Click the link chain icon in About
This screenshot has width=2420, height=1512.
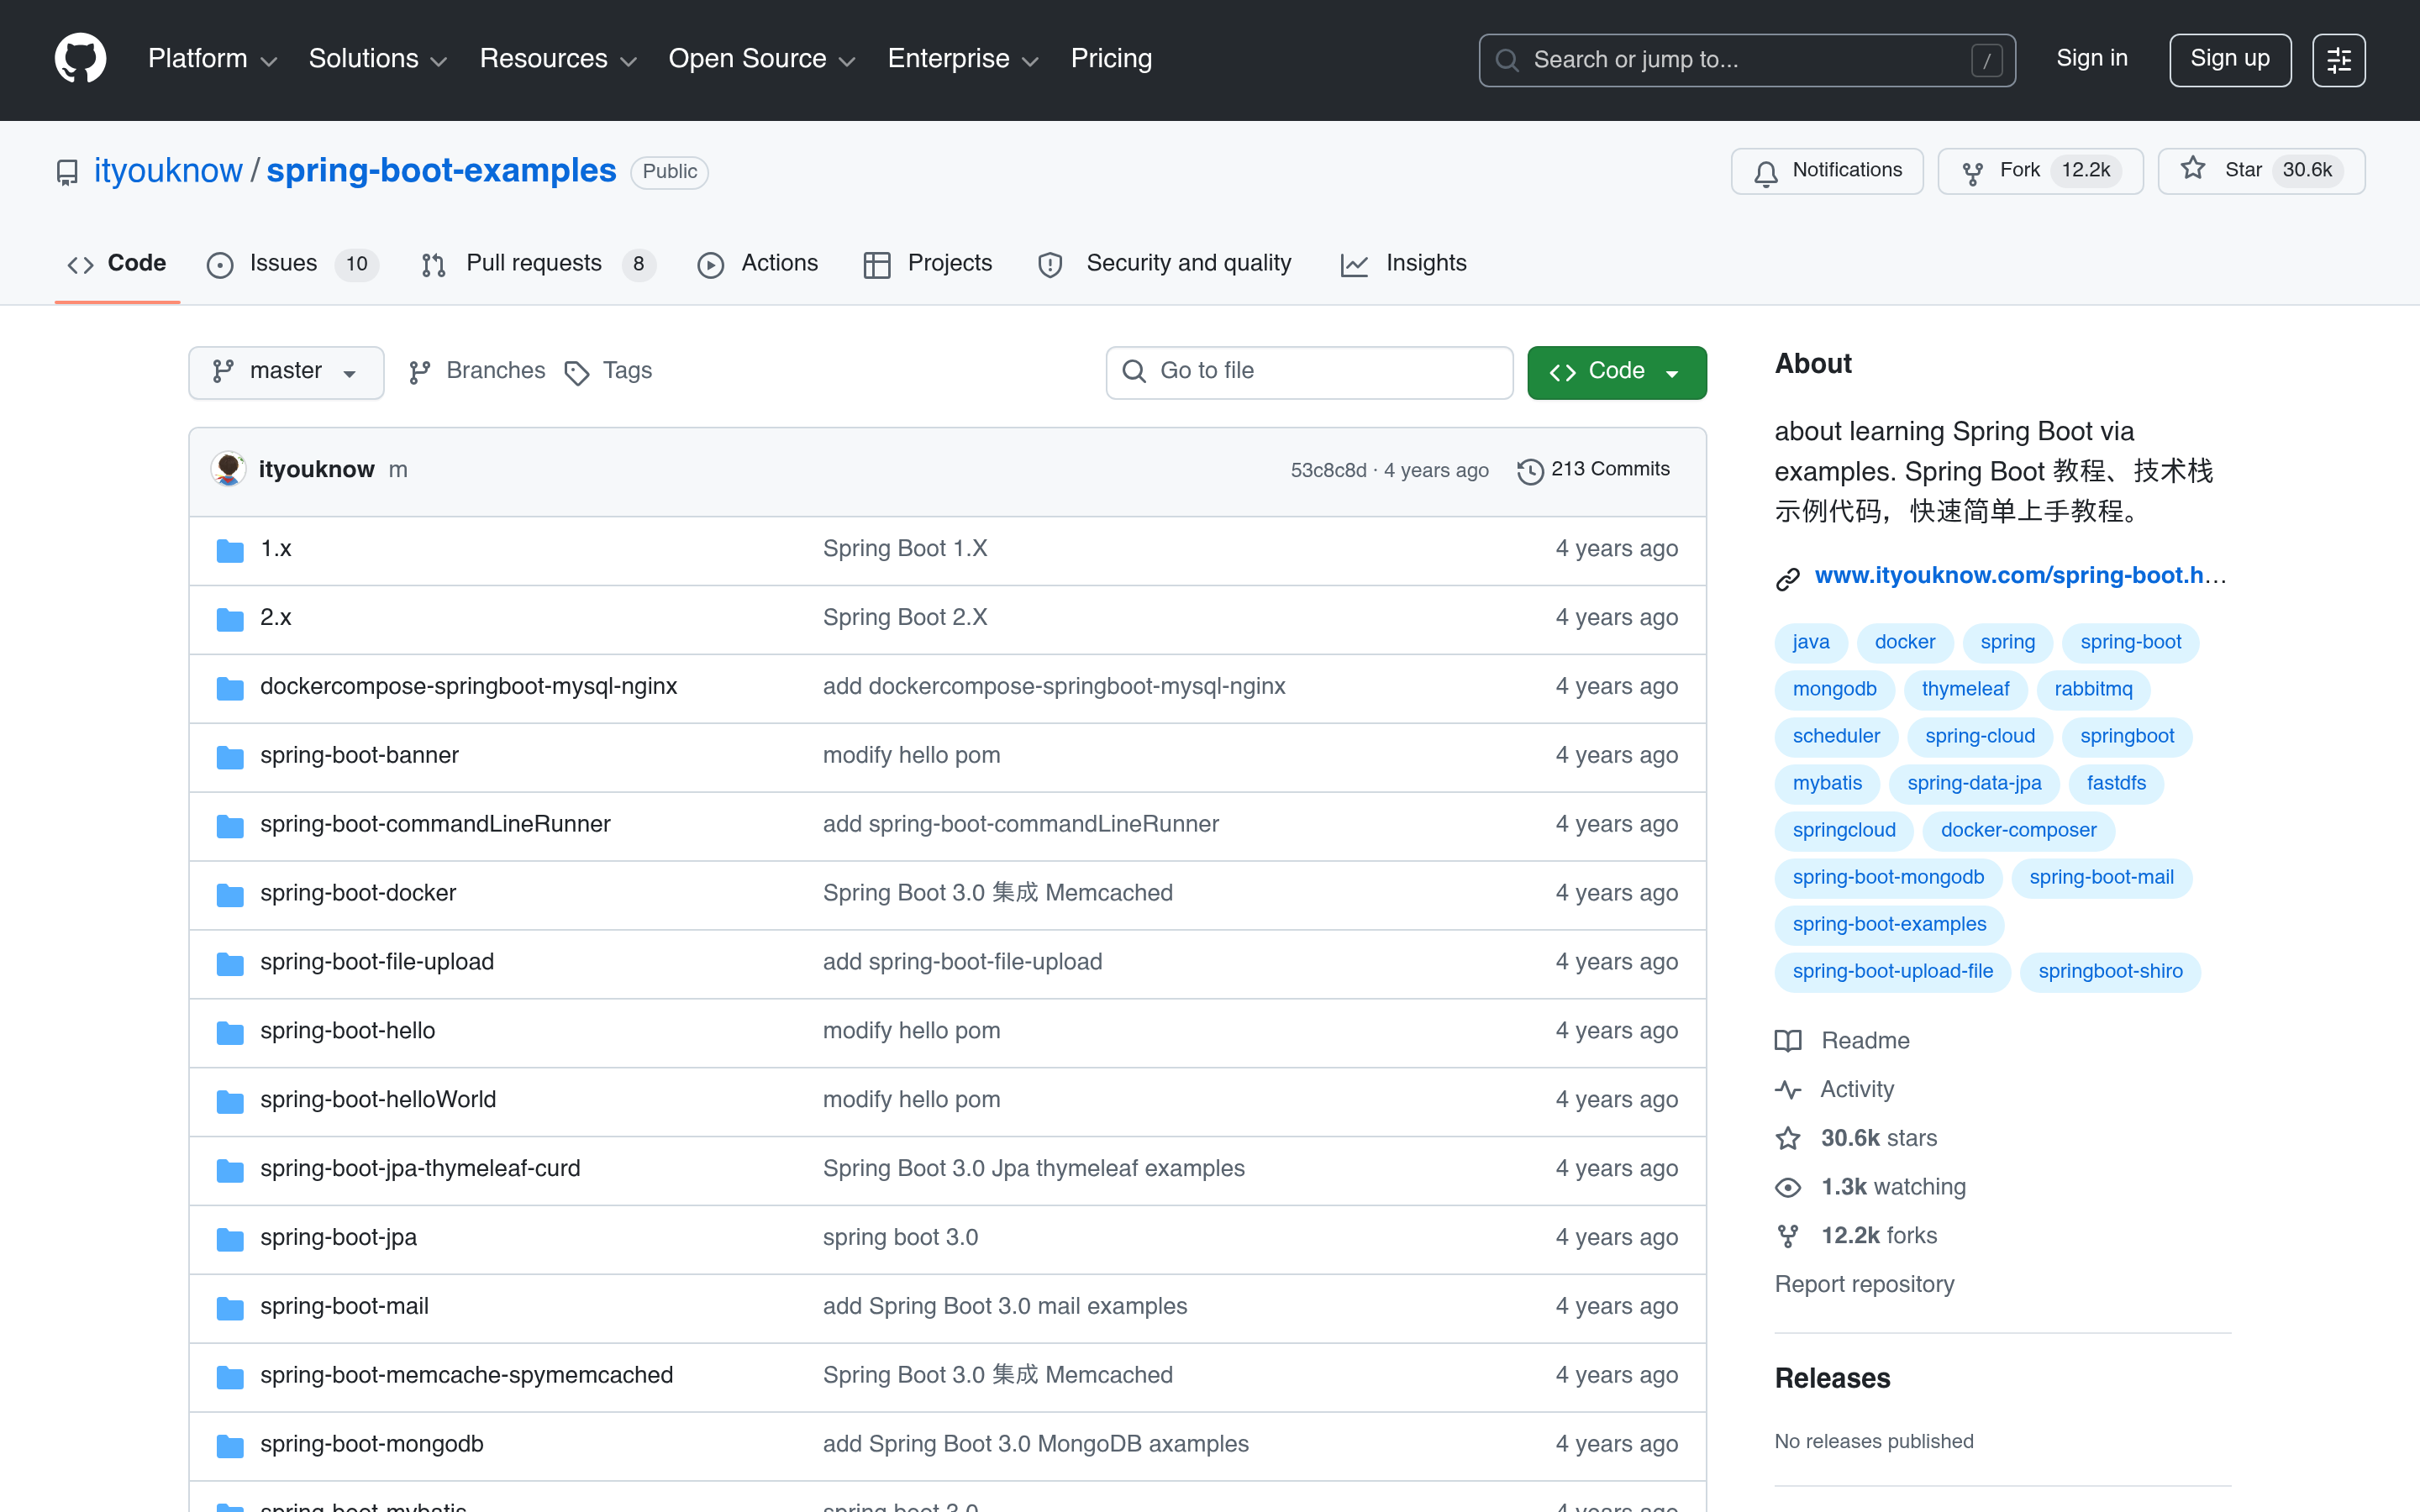tap(1788, 578)
